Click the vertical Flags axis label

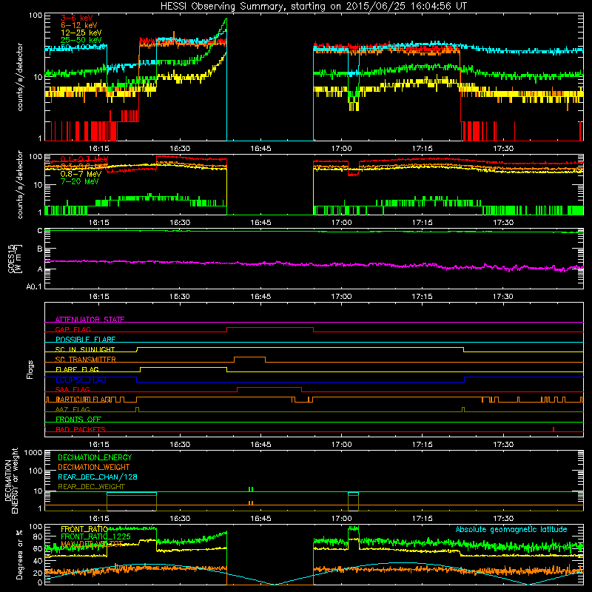tap(30, 369)
